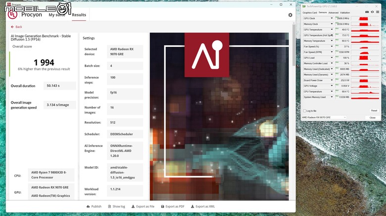Click the Inference steps value 100

[x=125, y=79]
